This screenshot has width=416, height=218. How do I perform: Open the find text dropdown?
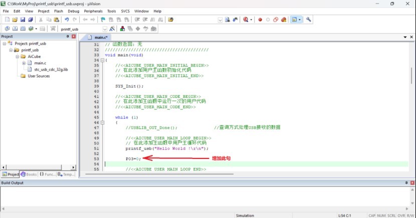[x=220, y=20]
